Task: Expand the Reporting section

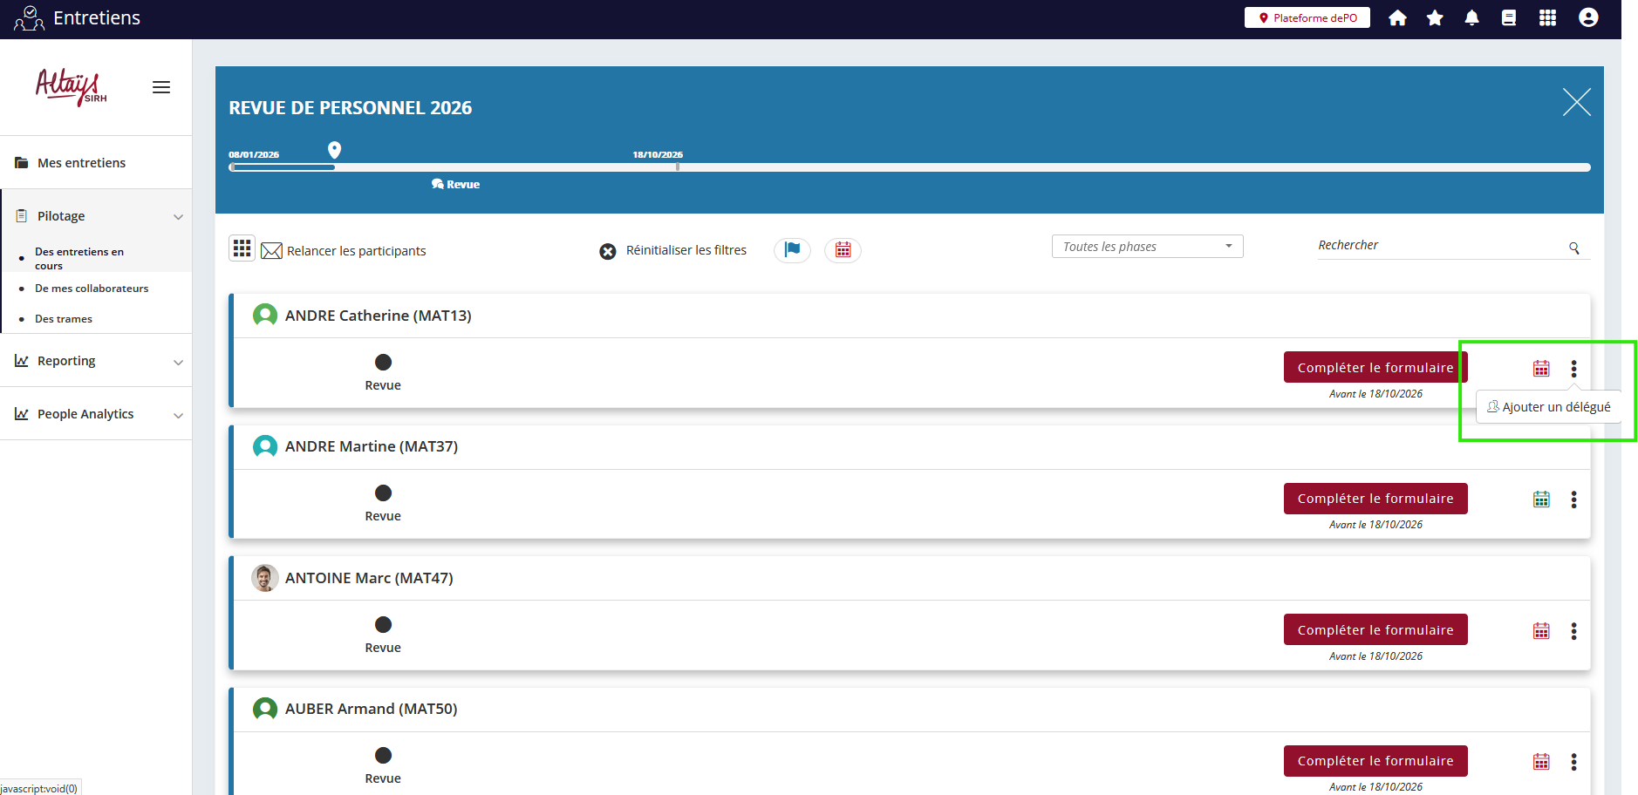Action: coord(96,361)
